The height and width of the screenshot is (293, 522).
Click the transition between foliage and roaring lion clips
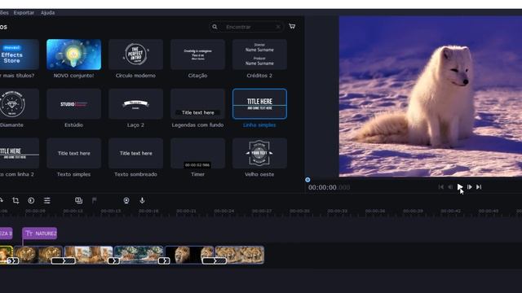click(164, 261)
